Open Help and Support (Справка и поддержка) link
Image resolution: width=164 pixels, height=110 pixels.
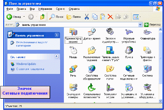coord(30,69)
